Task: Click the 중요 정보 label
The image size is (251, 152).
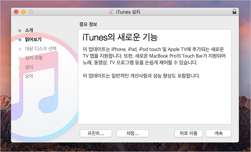Action: pos(88,24)
